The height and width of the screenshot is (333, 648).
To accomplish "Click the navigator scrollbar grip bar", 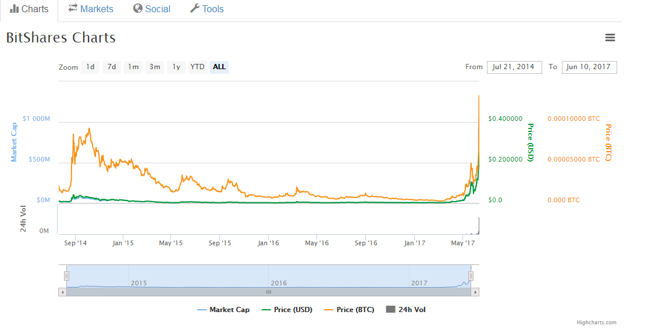I will (269, 292).
